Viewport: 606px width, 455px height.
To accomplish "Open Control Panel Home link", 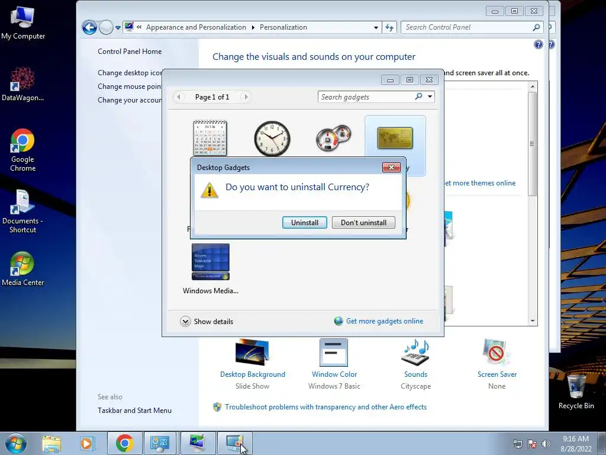I will click(130, 52).
